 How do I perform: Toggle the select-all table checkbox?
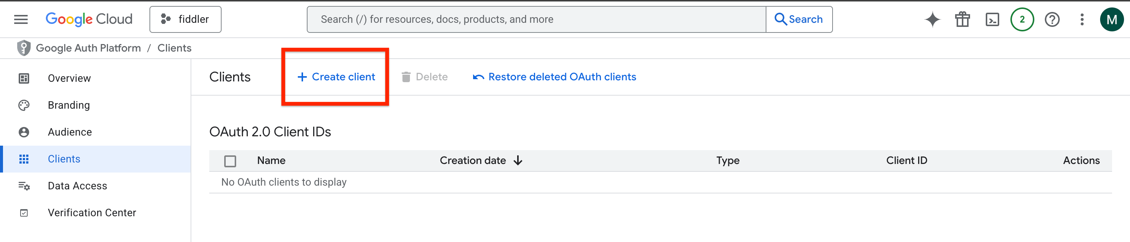(x=230, y=161)
